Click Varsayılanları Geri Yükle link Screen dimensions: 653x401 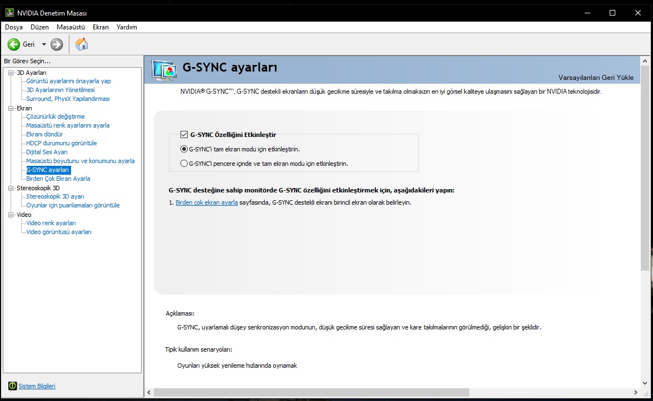pyautogui.click(x=596, y=78)
